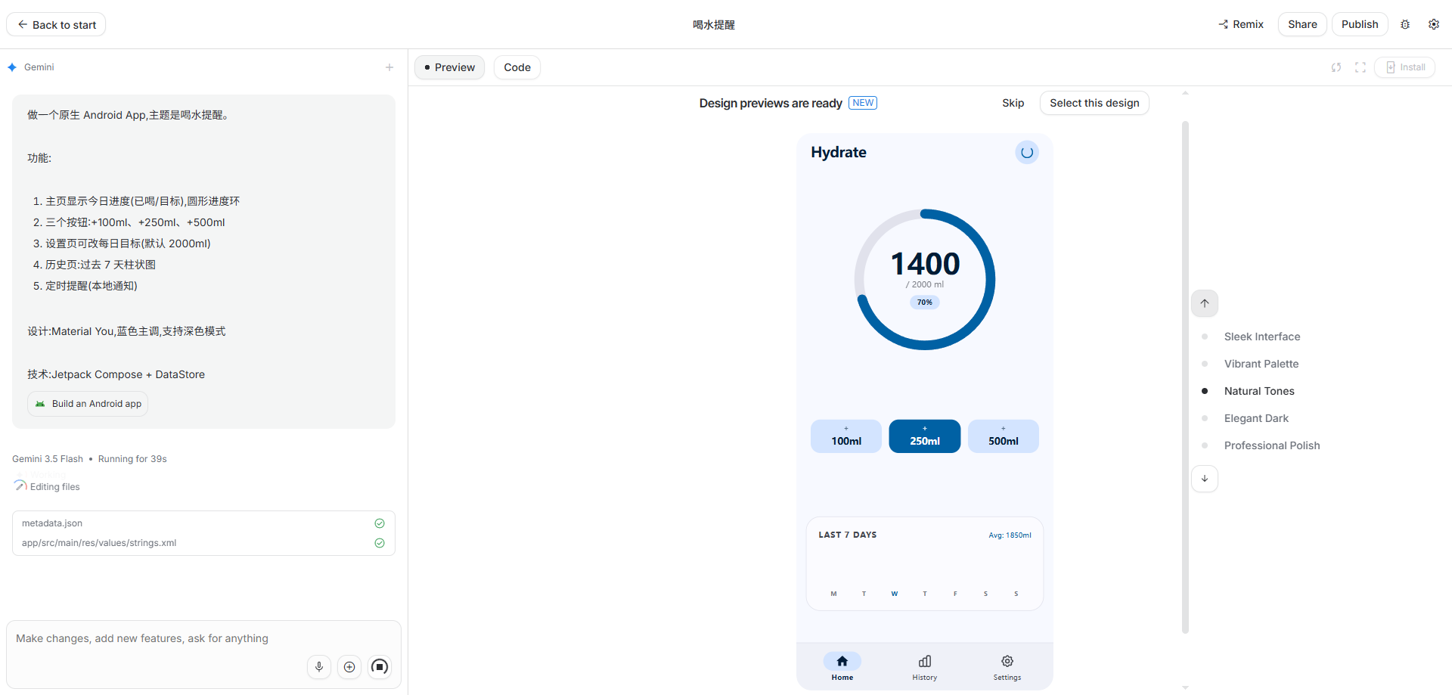This screenshot has width=1452, height=695.
Task: Go to previous design with up arrow
Action: tap(1205, 303)
